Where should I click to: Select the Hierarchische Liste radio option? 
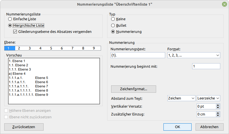click(x=10, y=26)
